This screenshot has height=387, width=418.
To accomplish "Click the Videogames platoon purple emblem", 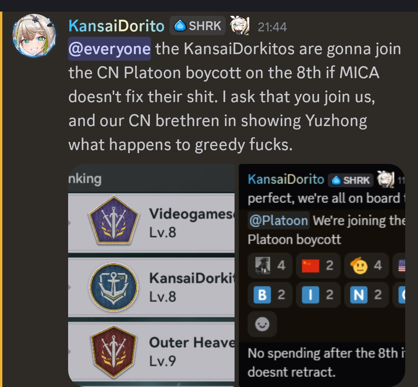I will 114,220.
